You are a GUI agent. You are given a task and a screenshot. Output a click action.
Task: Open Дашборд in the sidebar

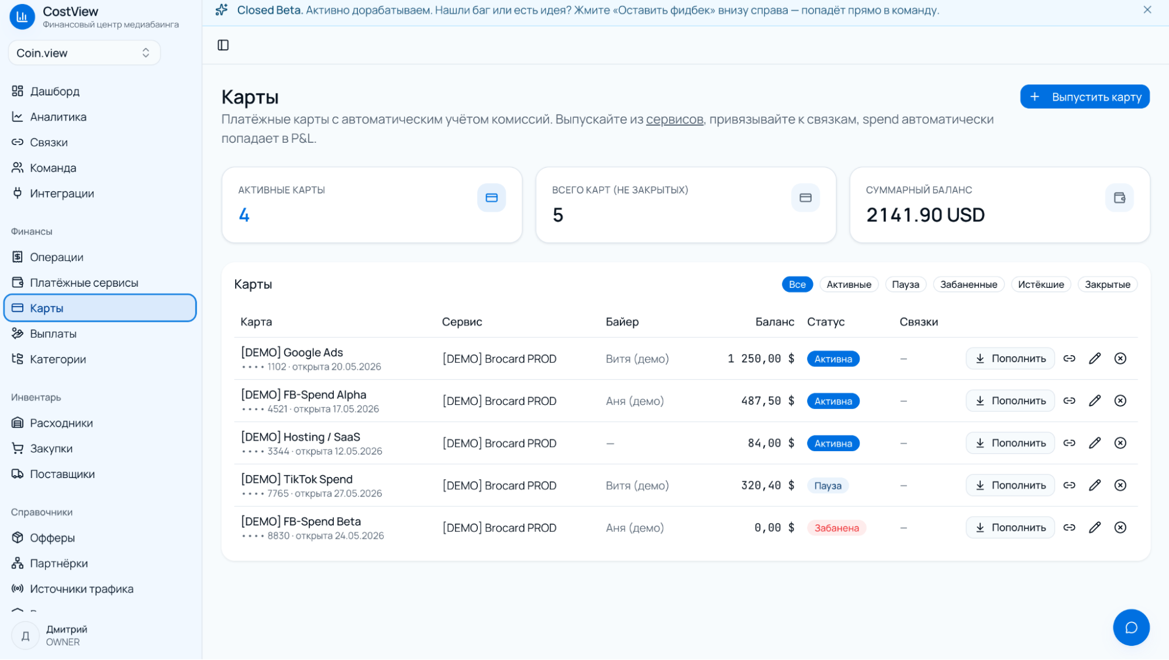tap(100, 91)
